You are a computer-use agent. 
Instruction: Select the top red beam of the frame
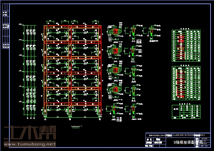(x=72, y=27)
